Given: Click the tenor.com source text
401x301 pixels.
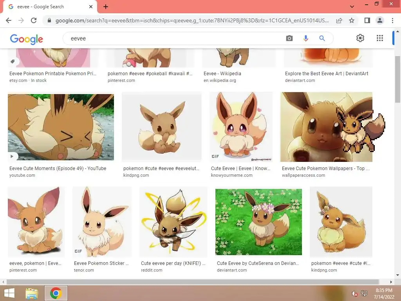Looking at the screenshot, I should coord(84,270).
